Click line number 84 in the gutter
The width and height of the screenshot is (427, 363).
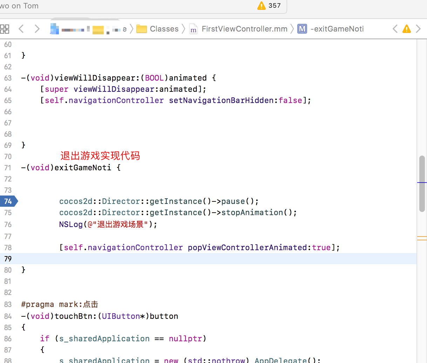pos(8,316)
